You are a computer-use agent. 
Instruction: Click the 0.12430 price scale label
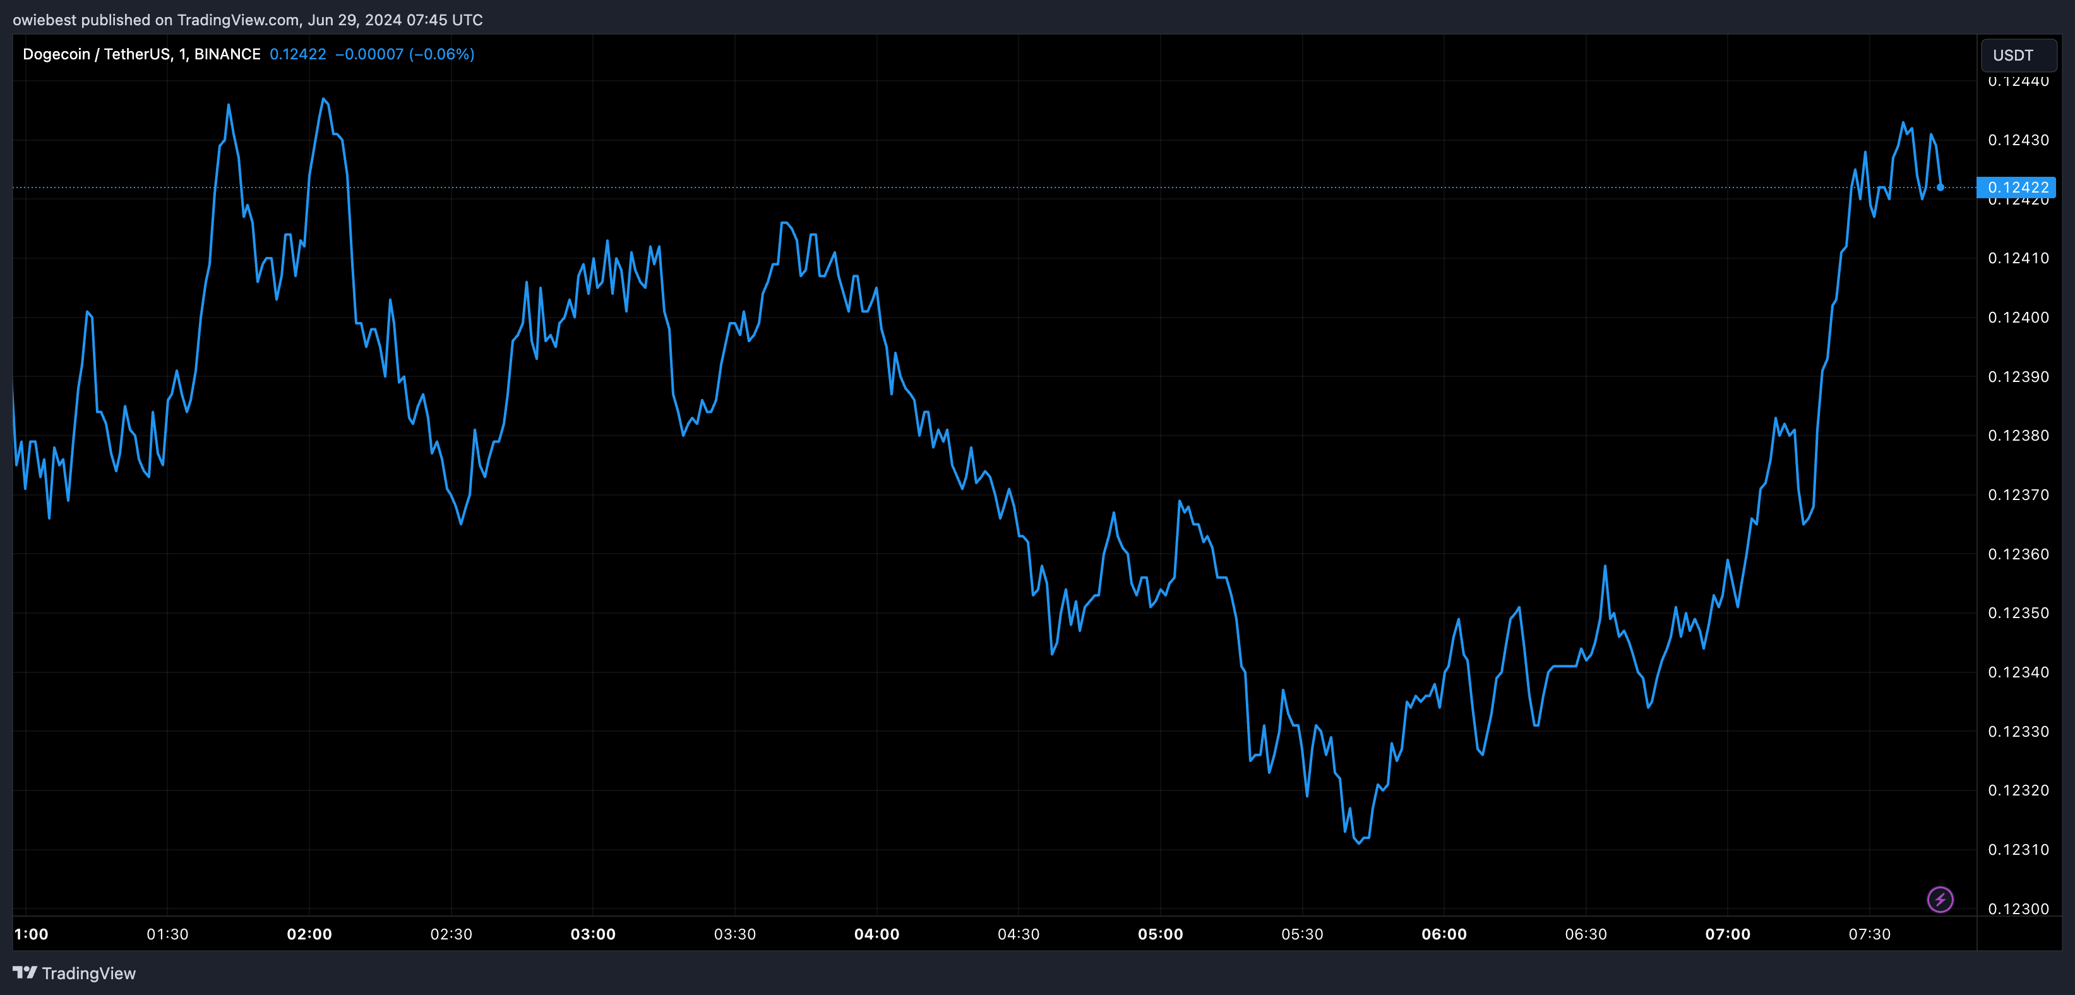click(x=2018, y=140)
